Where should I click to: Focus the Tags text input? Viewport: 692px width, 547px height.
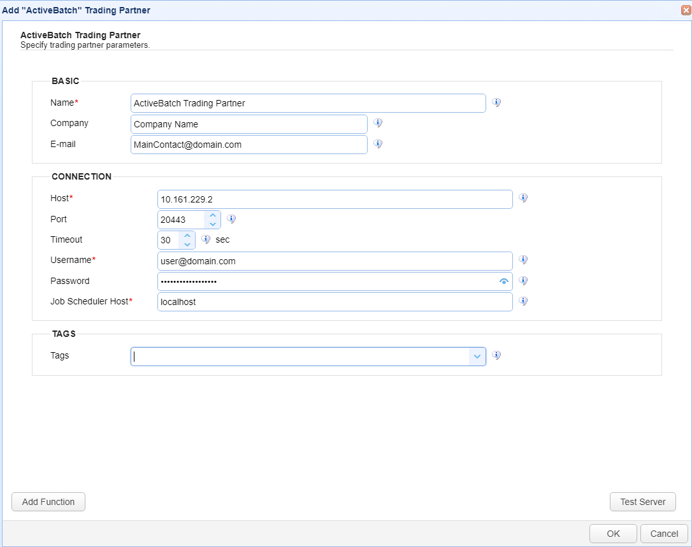tap(300, 357)
